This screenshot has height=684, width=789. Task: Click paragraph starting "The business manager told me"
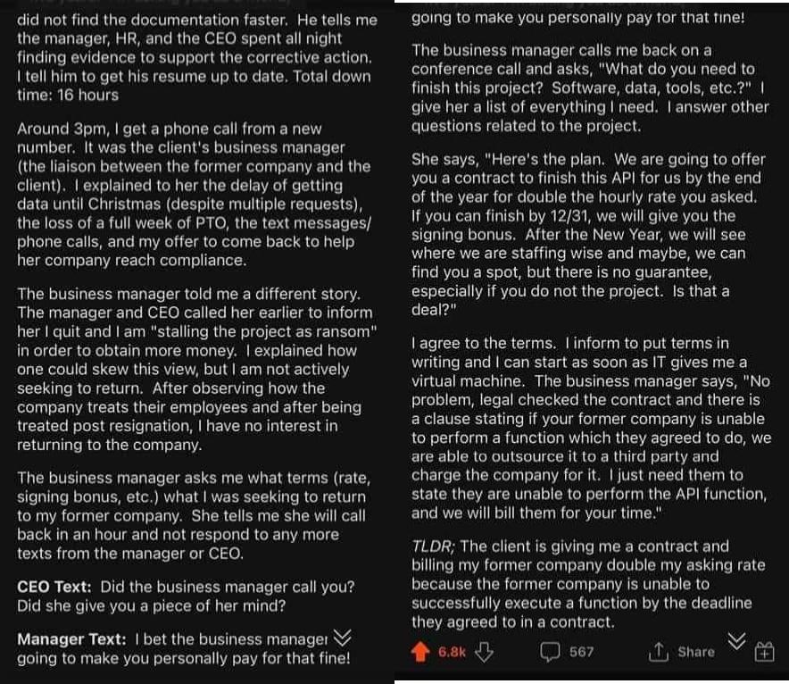coord(194,369)
